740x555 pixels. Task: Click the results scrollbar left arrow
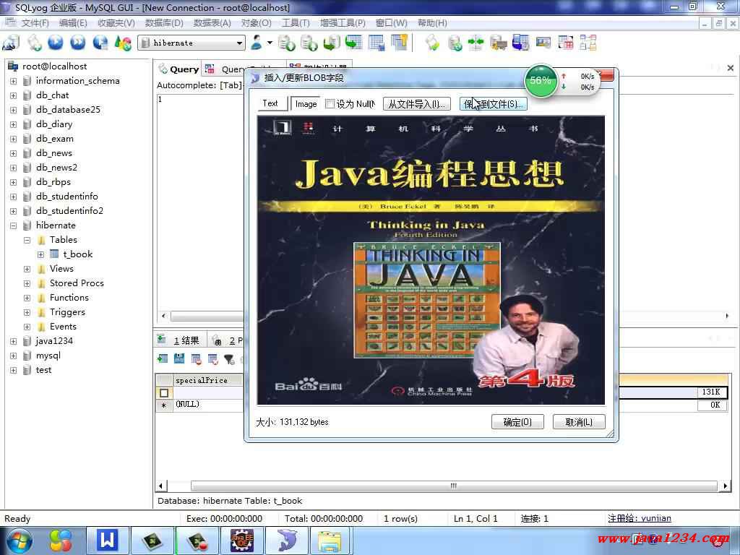[x=161, y=486]
